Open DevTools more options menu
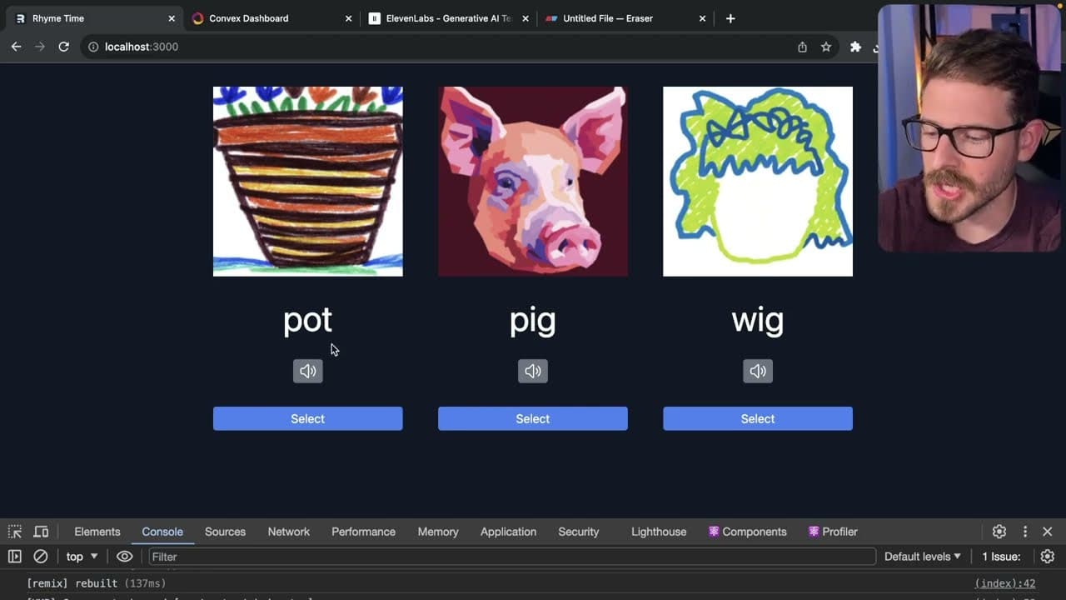The image size is (1066, 600). click(x=1025, y=532)
